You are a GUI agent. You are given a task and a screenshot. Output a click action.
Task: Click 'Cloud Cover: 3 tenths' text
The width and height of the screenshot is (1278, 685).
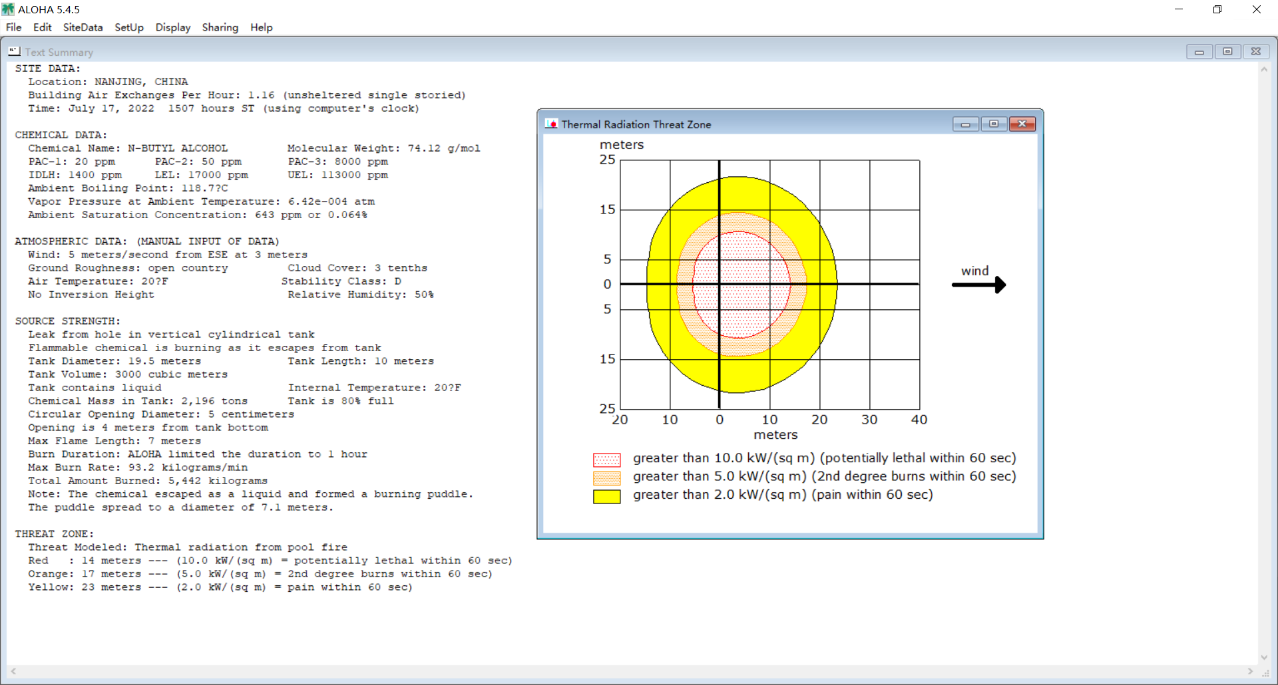(x=357, y=268)
